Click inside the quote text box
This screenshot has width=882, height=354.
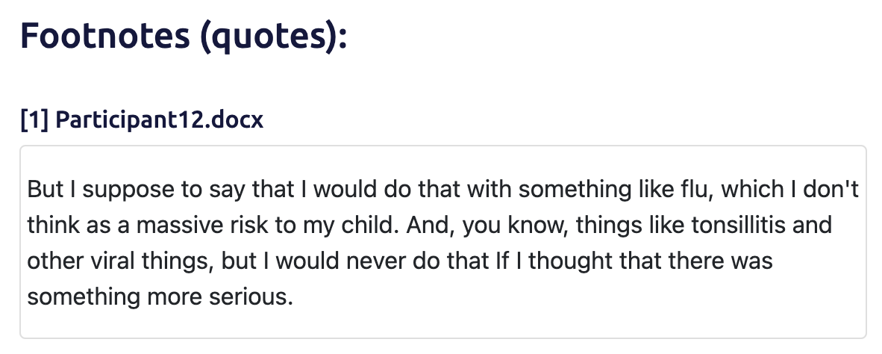442,243
